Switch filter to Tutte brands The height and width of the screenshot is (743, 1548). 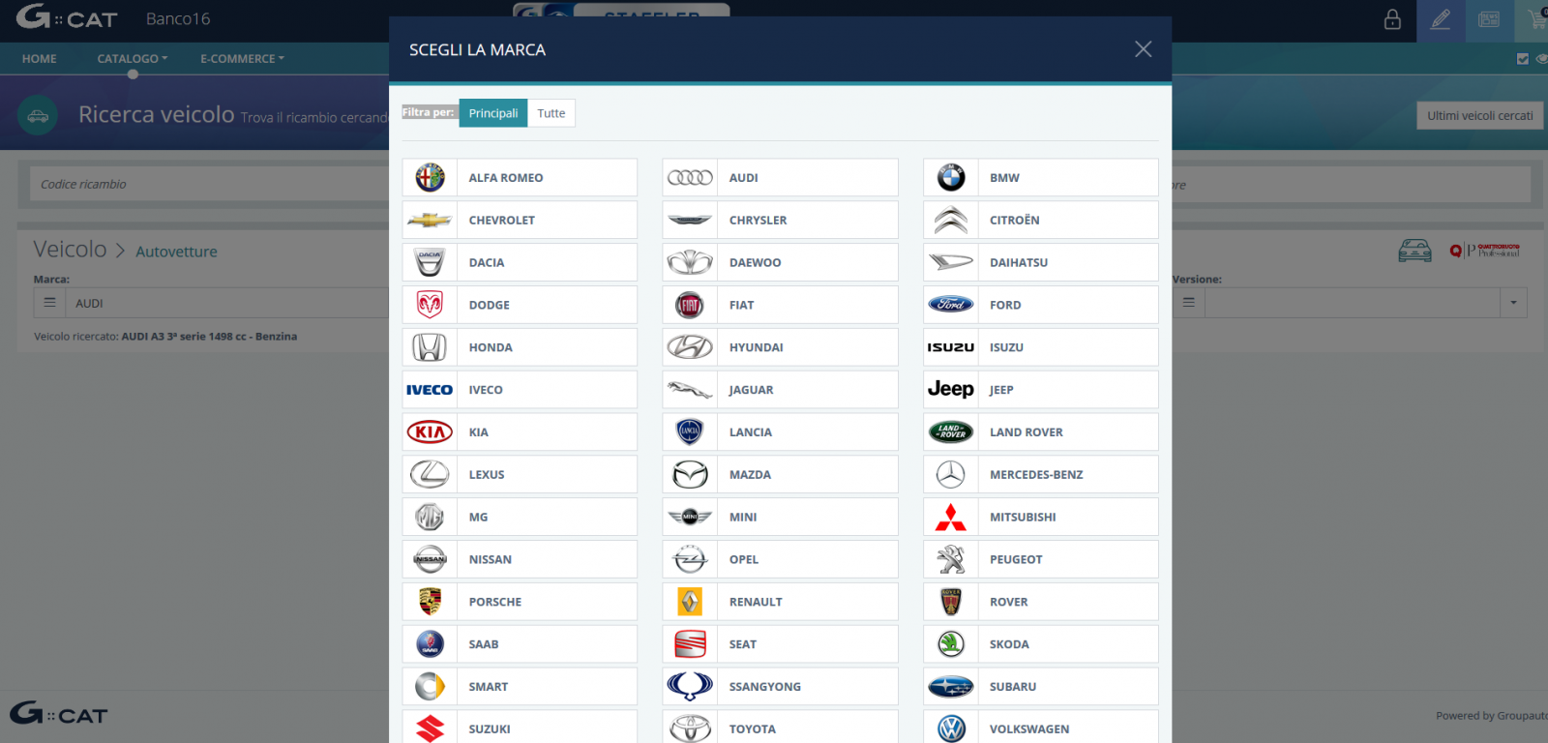coord(551,113)
